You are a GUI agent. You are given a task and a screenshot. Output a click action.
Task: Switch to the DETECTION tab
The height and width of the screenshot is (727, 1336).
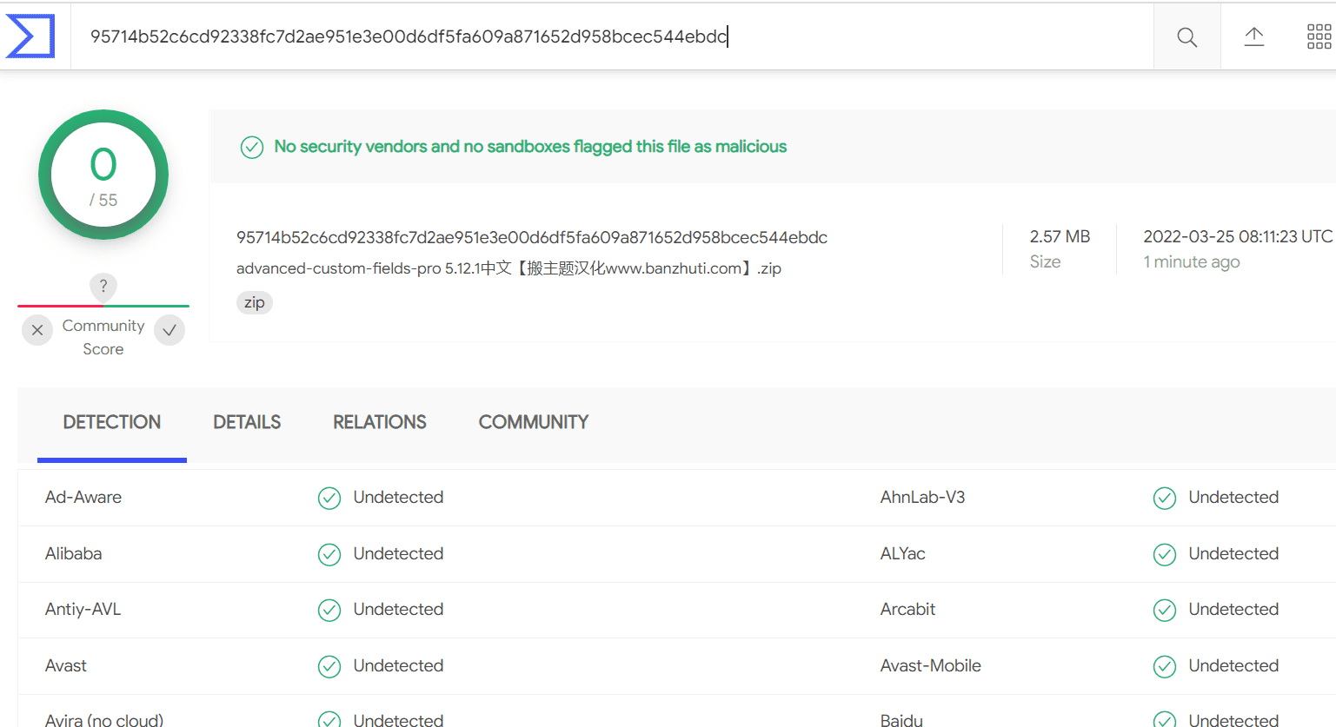[x=112, y=422]
